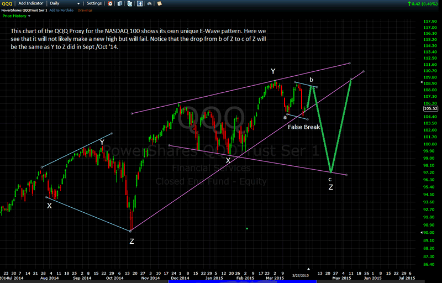Click the Add to Portfolio link
Screen dimensions: 442x283
61,10
